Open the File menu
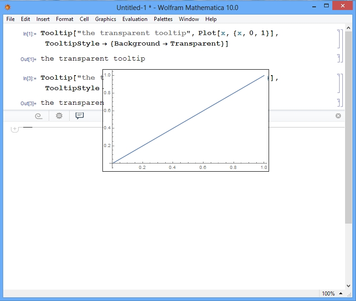Screen dimensions: 356x301 [10, 19]
